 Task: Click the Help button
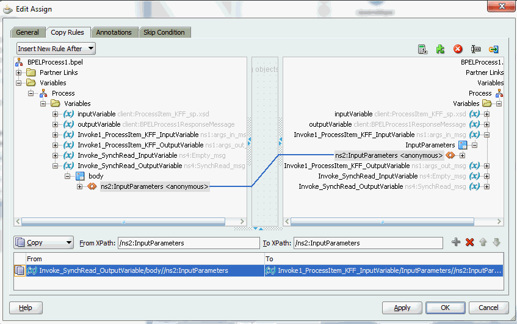pyautogui.click(x=26, y=308)
